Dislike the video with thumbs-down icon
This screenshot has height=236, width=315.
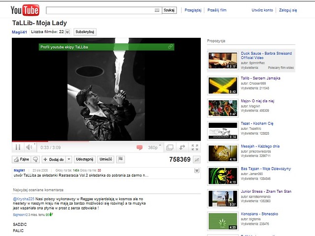pyautogui.click(x=35, y=159)
